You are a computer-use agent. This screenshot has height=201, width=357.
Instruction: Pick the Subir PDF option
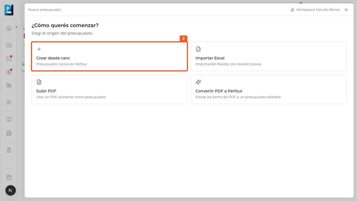click(109, 89)
